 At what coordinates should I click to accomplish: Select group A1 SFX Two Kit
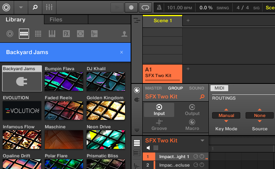click(x=162, y=74)
